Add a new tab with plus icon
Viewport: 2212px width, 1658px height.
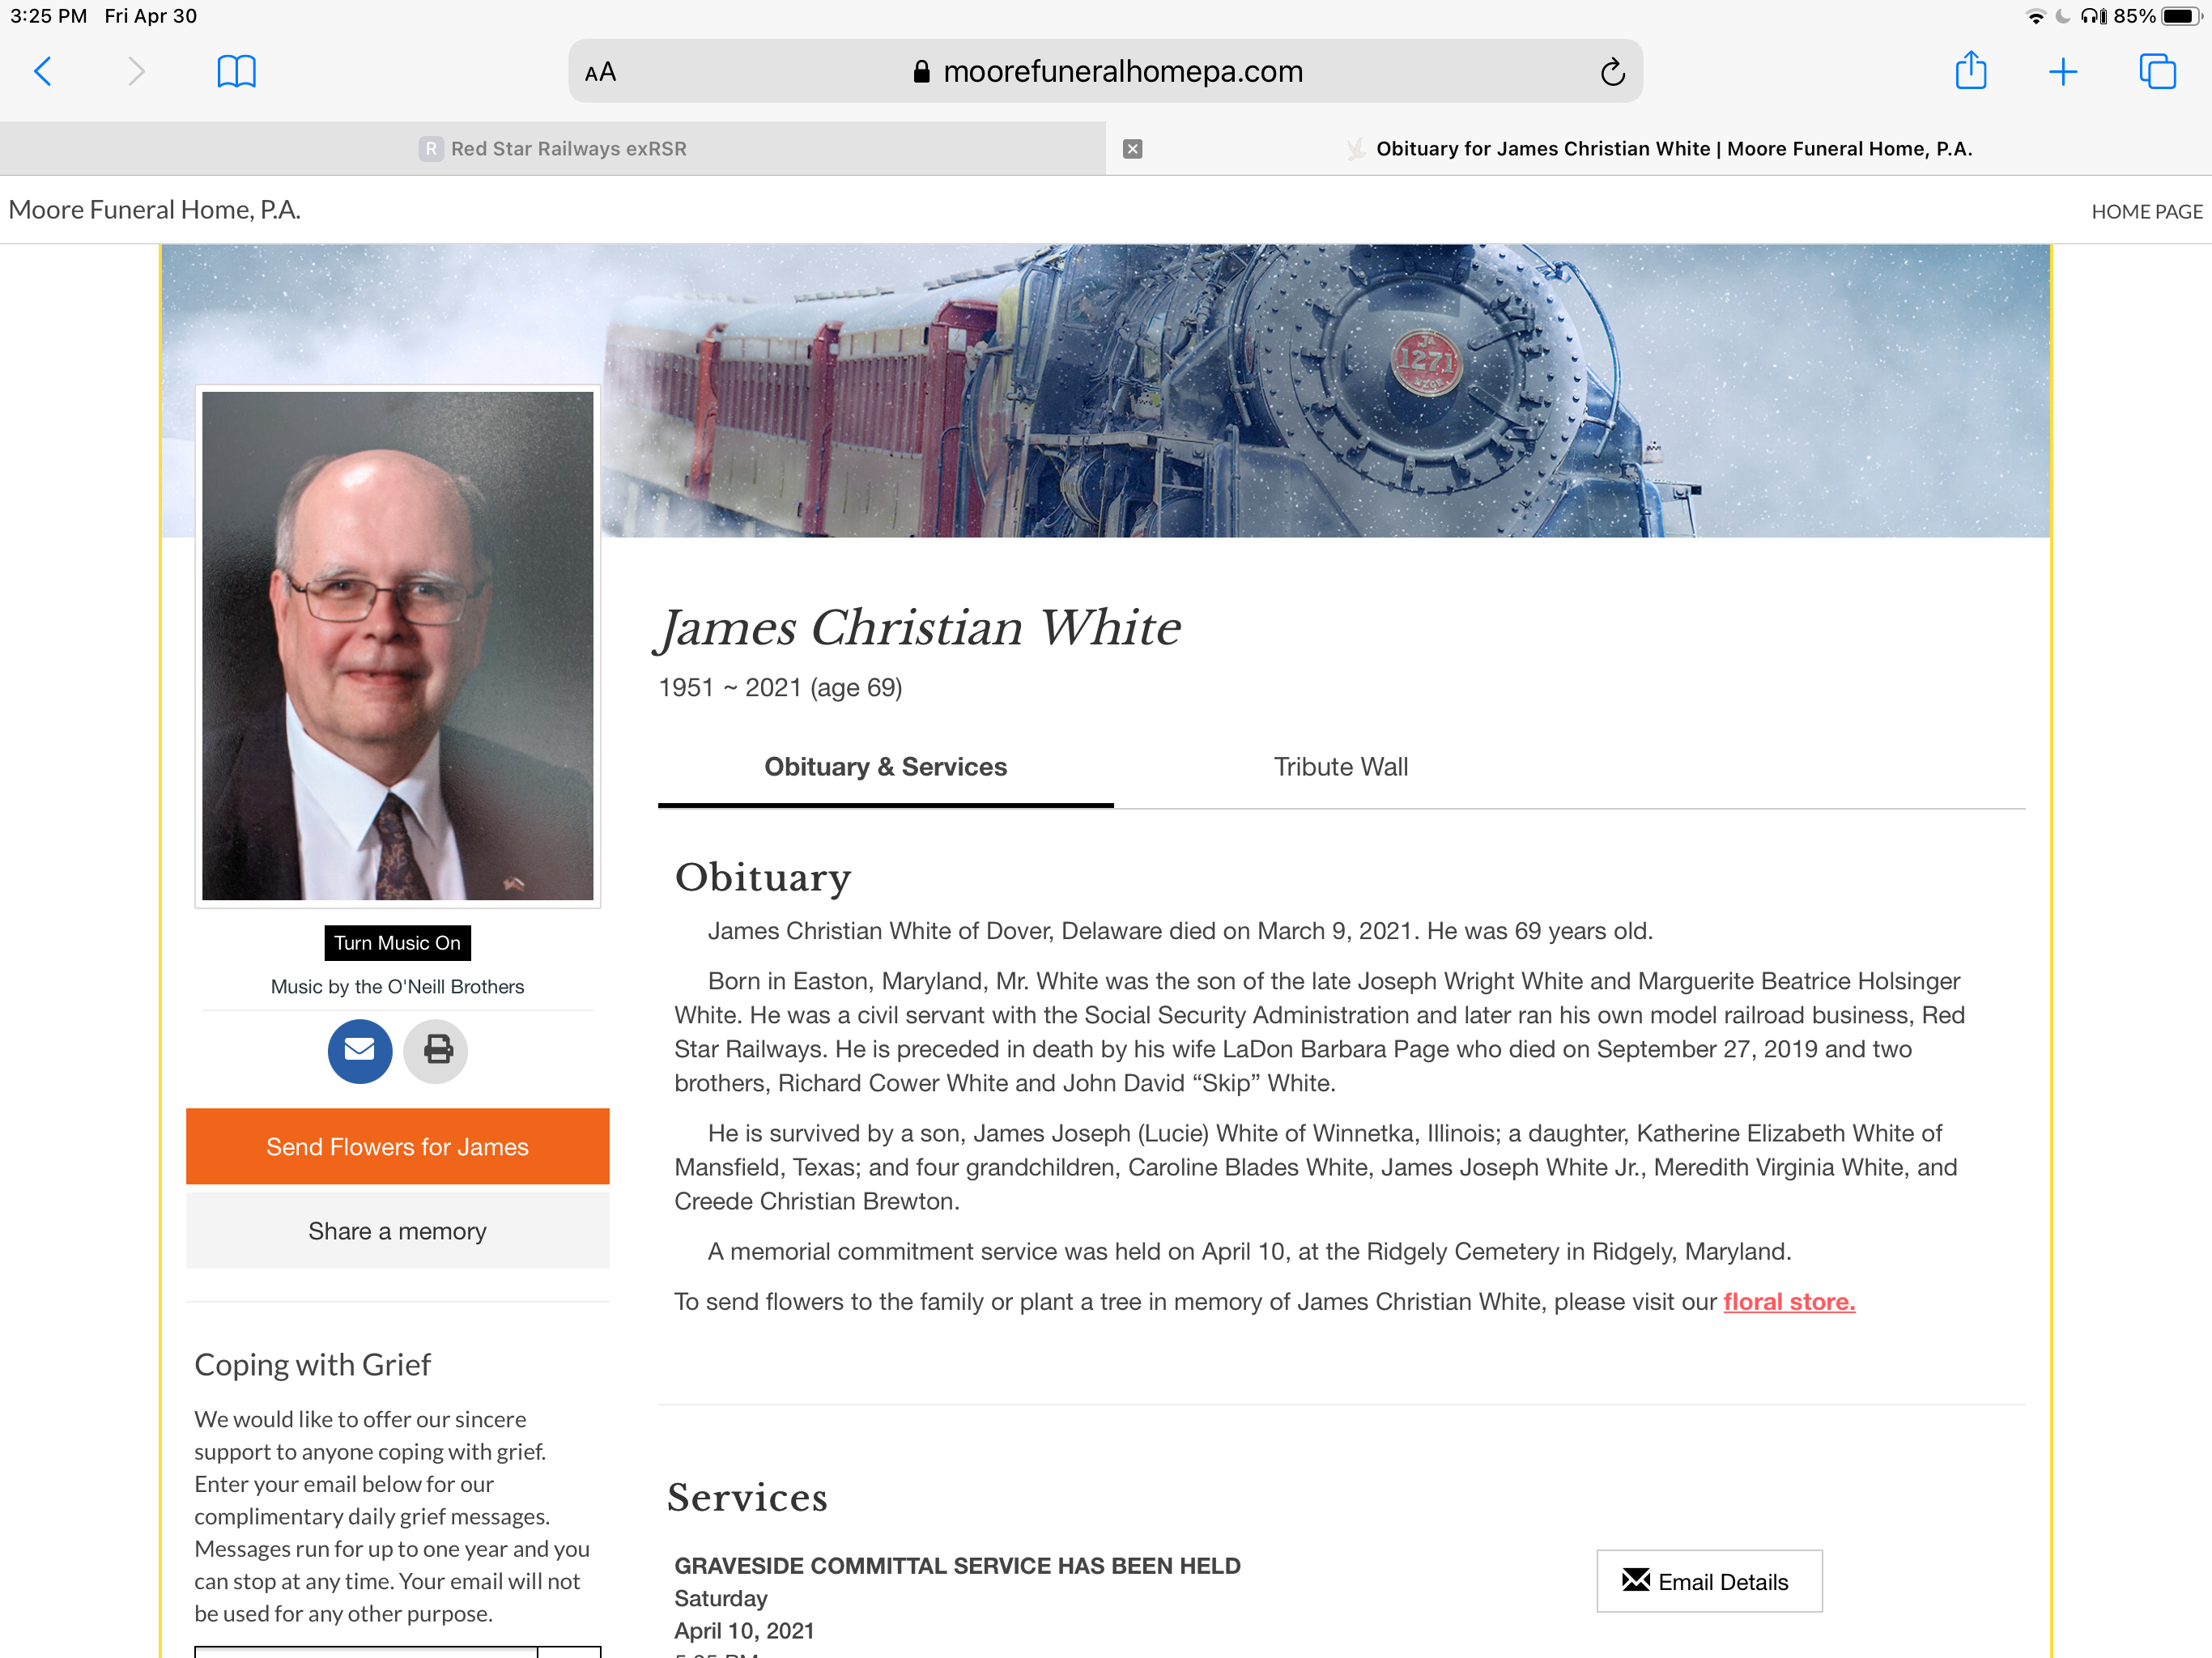click(x=2063, y=72)
